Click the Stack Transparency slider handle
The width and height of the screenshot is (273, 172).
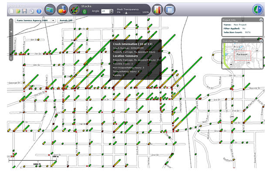click(126, 13)
